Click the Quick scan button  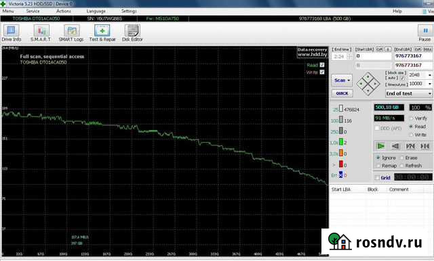342,93
